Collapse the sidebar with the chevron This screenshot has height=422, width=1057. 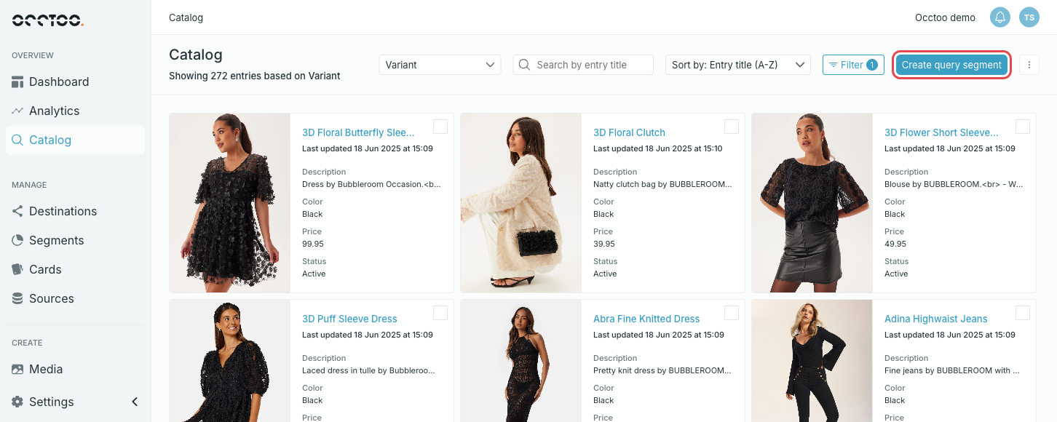coord(135,402)
